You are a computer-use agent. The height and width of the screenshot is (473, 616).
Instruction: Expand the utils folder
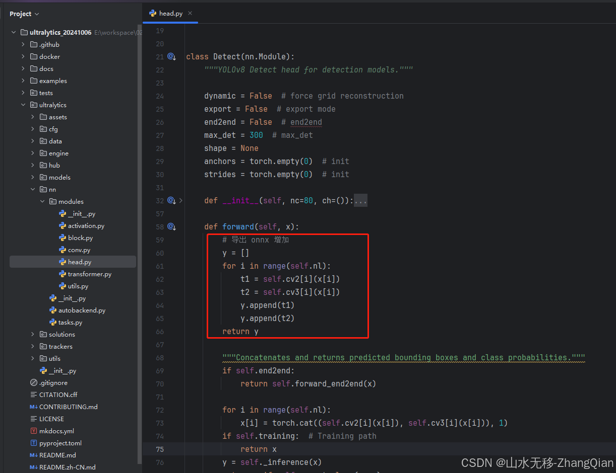(x=33, y=358)
